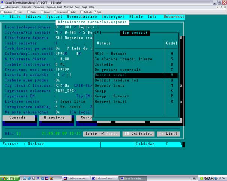The image size is (227, 181).
Task: Click the Sansi Terminálemuláció title bar icon
Action: coord(3,2)
